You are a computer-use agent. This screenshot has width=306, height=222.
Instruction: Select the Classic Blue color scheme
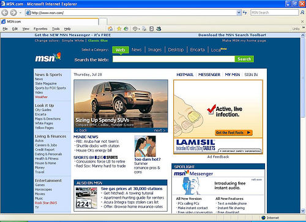click(x=98, y=40)
